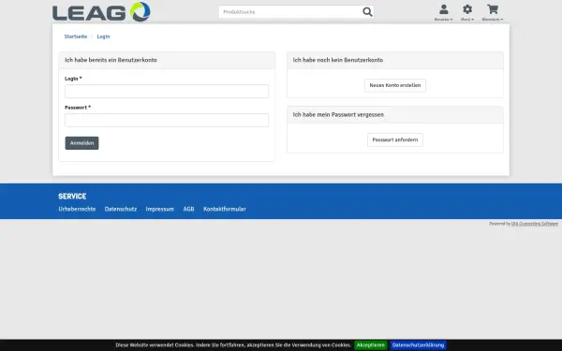
Task: Open the Warenkorb shopping cart dropdown
Action: point(493,13)
